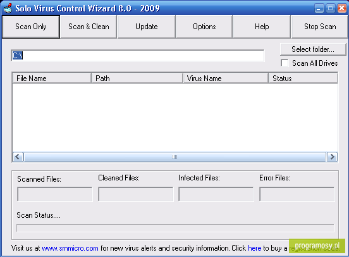The height and width of the screenshot is (257, 349).
Task: Click the 'Scanned Files:' label
Action: coord(39,179)
